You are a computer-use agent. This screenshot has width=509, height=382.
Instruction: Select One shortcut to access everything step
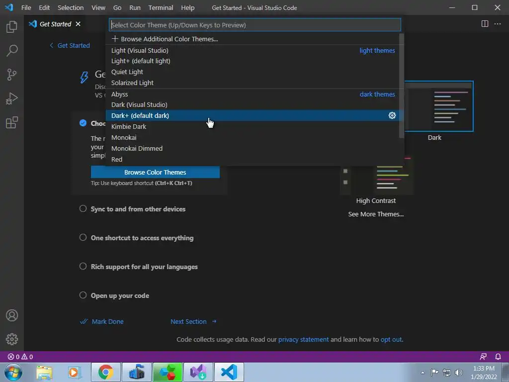coord(142,238)
